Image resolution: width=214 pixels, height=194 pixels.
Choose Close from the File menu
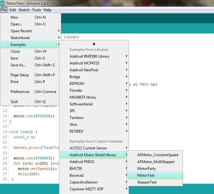point(30,51)
